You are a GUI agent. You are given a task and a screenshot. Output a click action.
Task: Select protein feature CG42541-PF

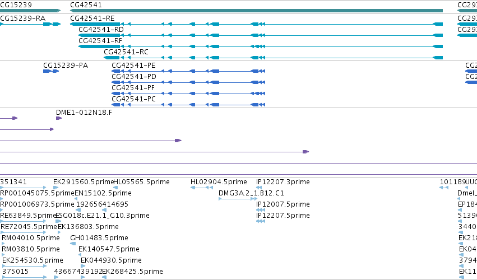(133, 88)
